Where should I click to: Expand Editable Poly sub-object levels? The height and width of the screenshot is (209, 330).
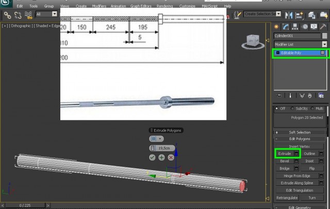tap(277, 53)
